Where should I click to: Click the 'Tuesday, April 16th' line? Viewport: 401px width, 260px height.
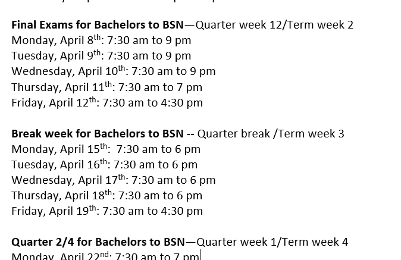pyautogui.click(x=105, y=165)
